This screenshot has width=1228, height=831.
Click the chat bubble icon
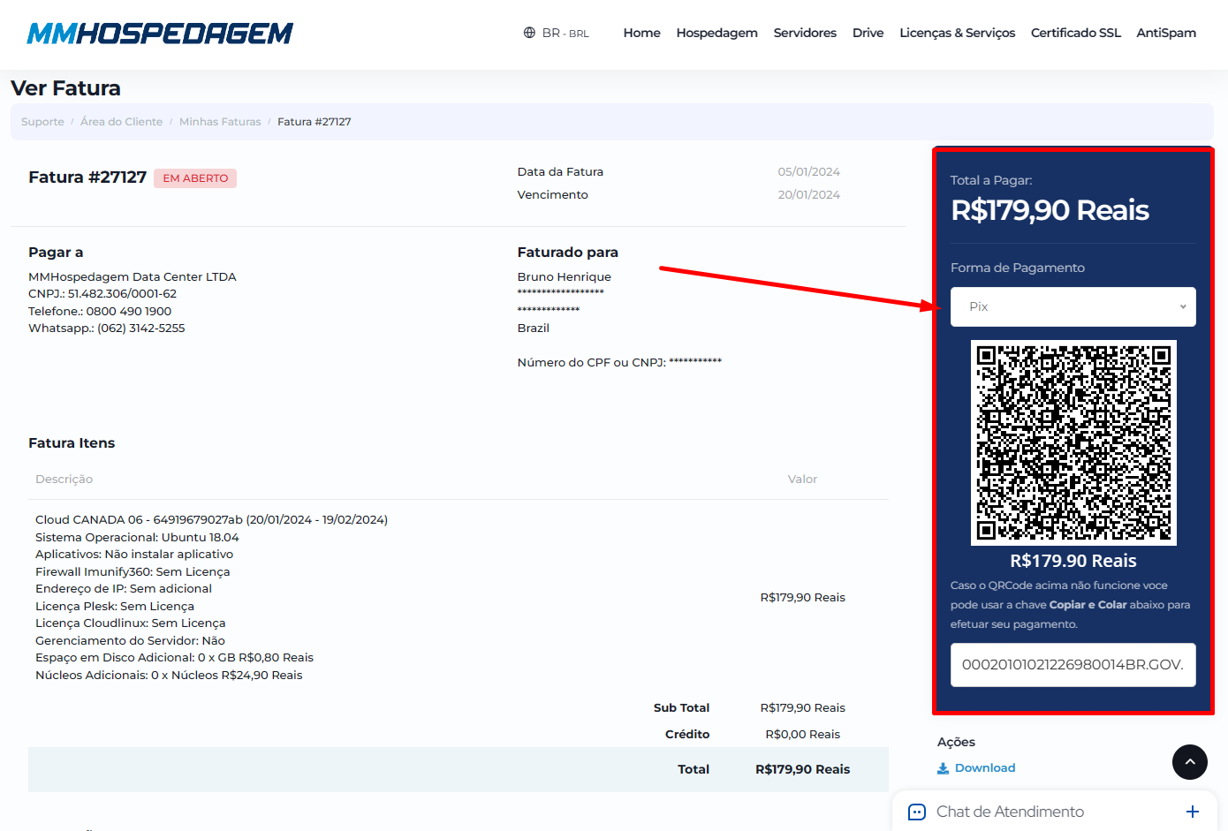click(917, 812)
